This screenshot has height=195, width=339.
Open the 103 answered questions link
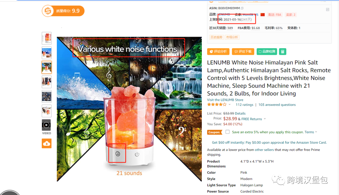click(x=277, y=105)
